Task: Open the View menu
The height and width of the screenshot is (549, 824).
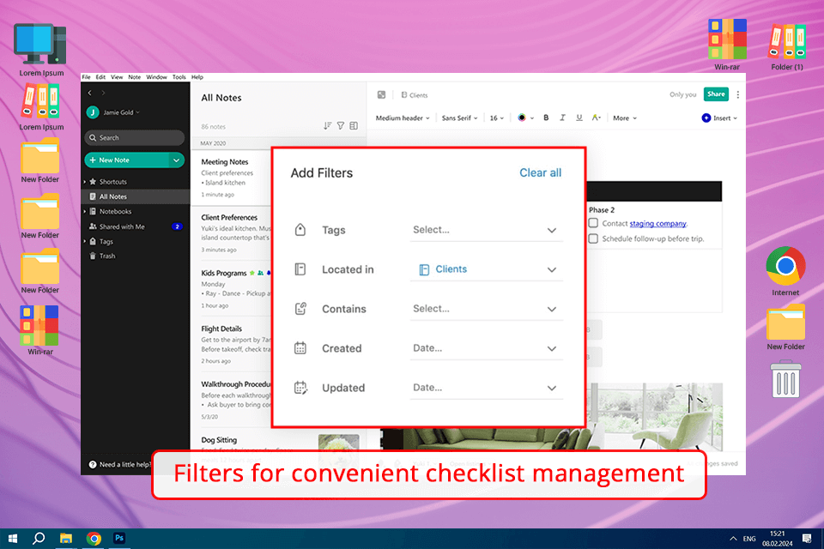Action: point(117,76)
